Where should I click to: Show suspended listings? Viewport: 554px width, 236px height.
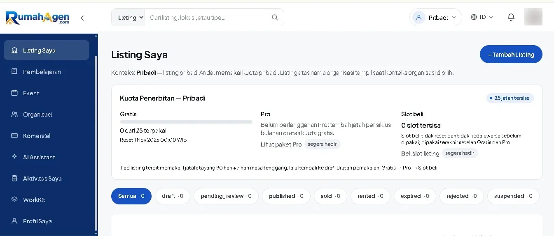coord(513,196)
